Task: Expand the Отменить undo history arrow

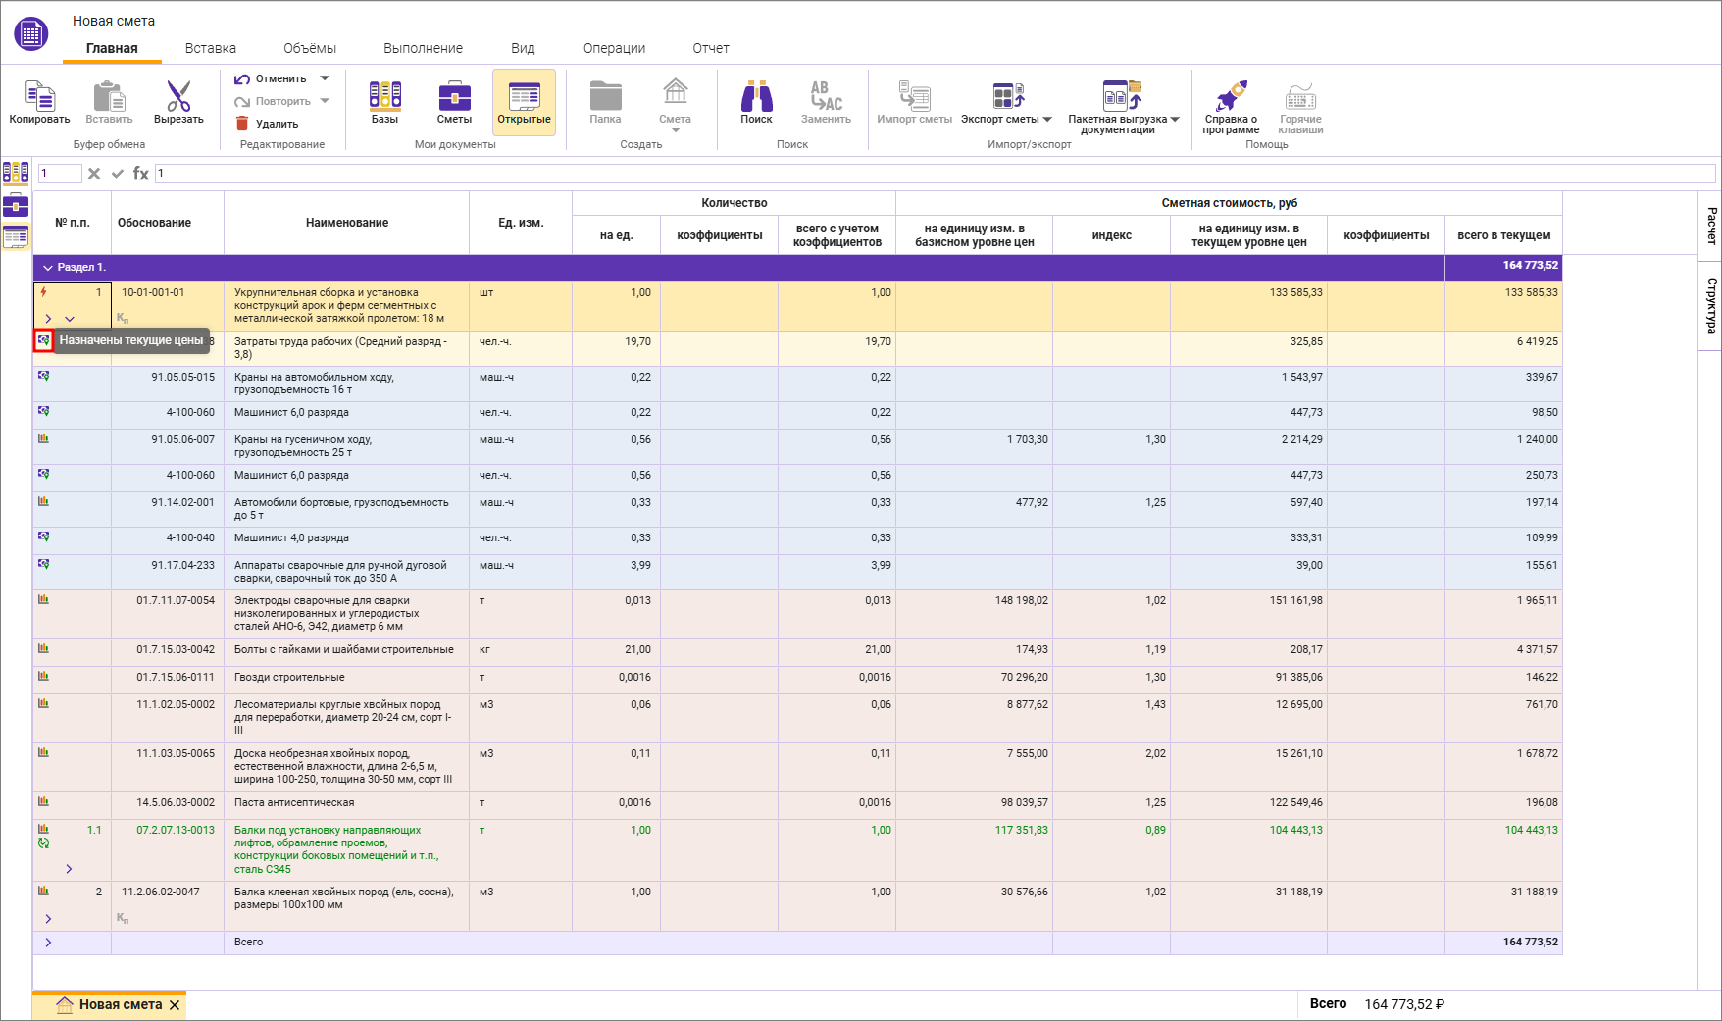Action: [325, 78]
